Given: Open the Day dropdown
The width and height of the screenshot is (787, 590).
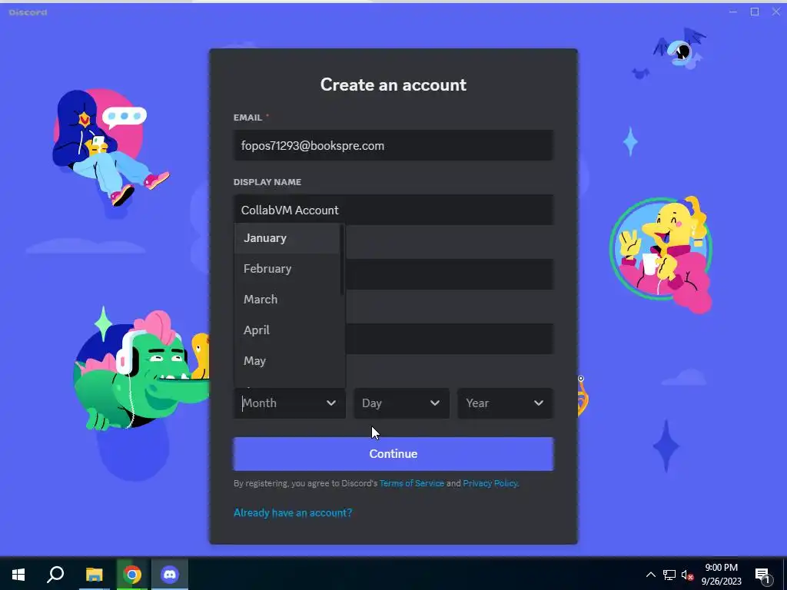Looking at the screenshot, I should click(401, 403).
